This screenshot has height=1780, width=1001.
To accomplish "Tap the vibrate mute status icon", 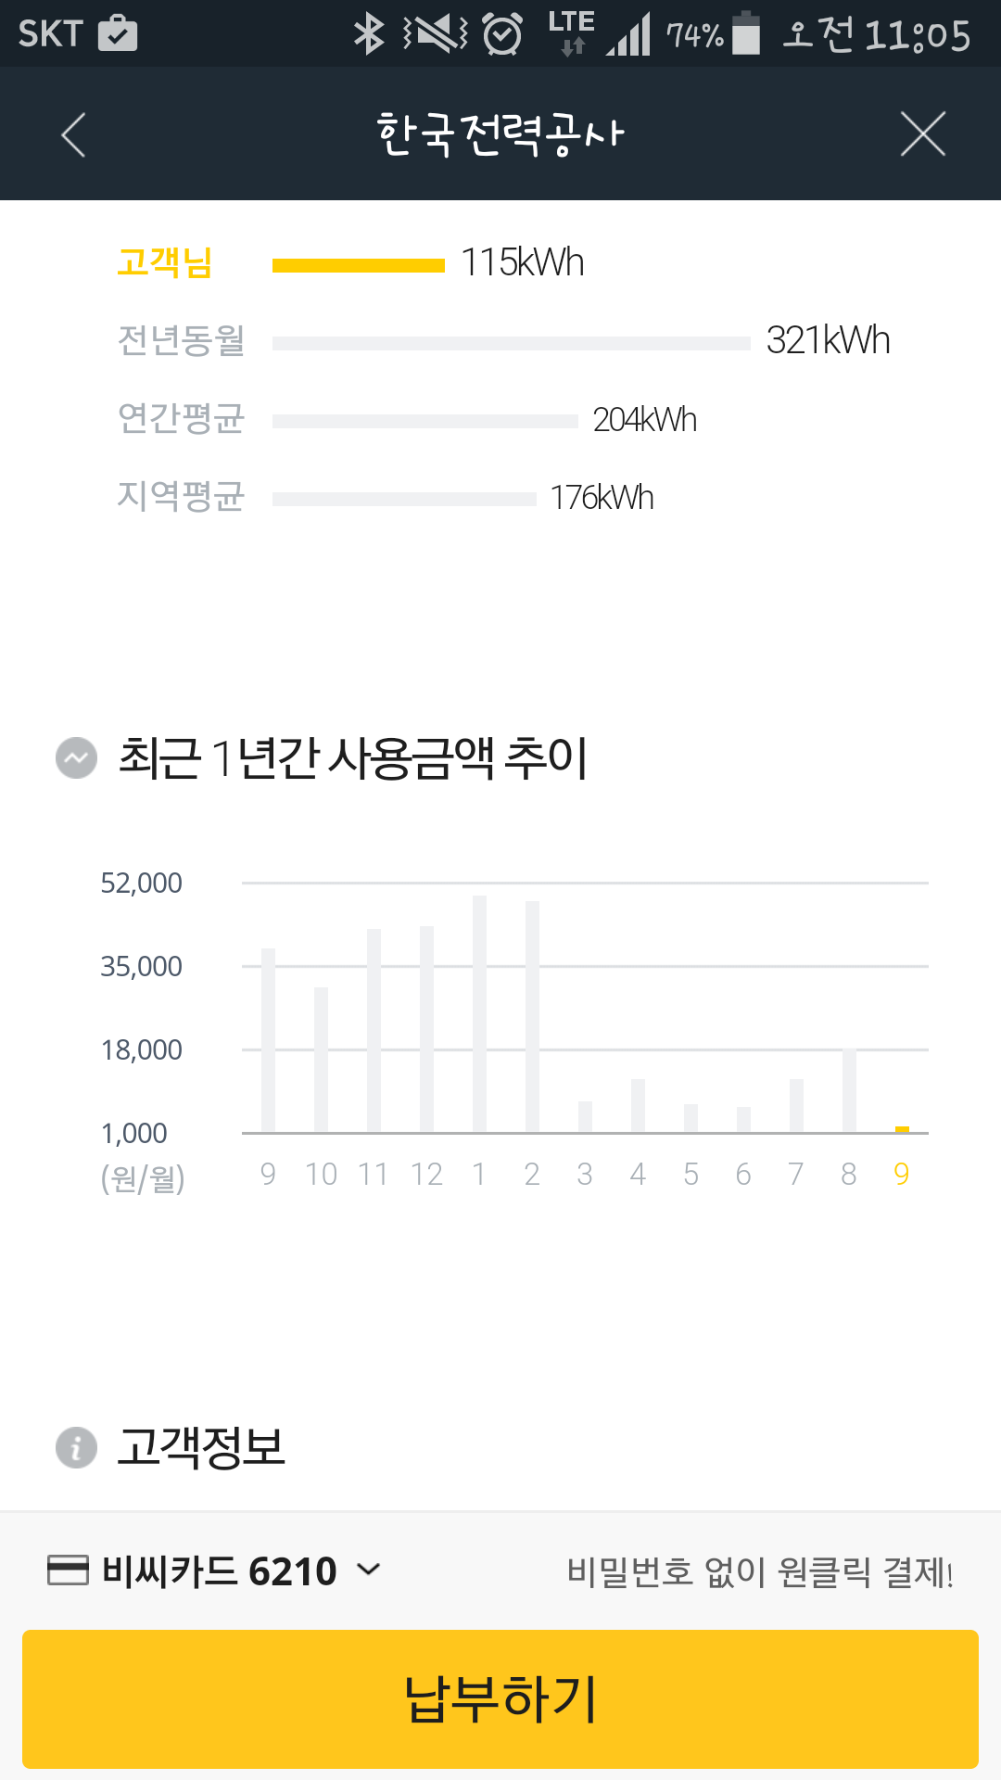I will coord(436,34).
